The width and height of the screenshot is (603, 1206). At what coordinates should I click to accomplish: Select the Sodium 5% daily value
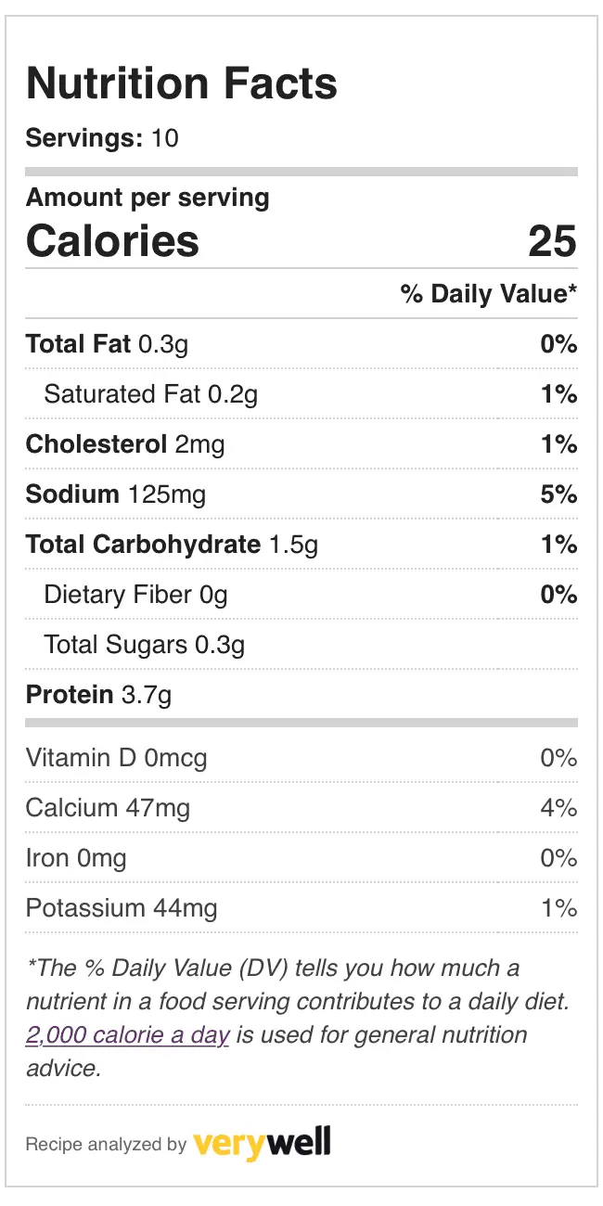coord(559,494)
